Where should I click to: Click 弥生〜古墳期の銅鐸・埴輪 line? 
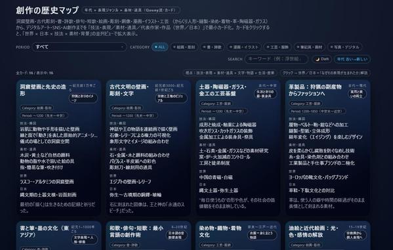(135, 195)
